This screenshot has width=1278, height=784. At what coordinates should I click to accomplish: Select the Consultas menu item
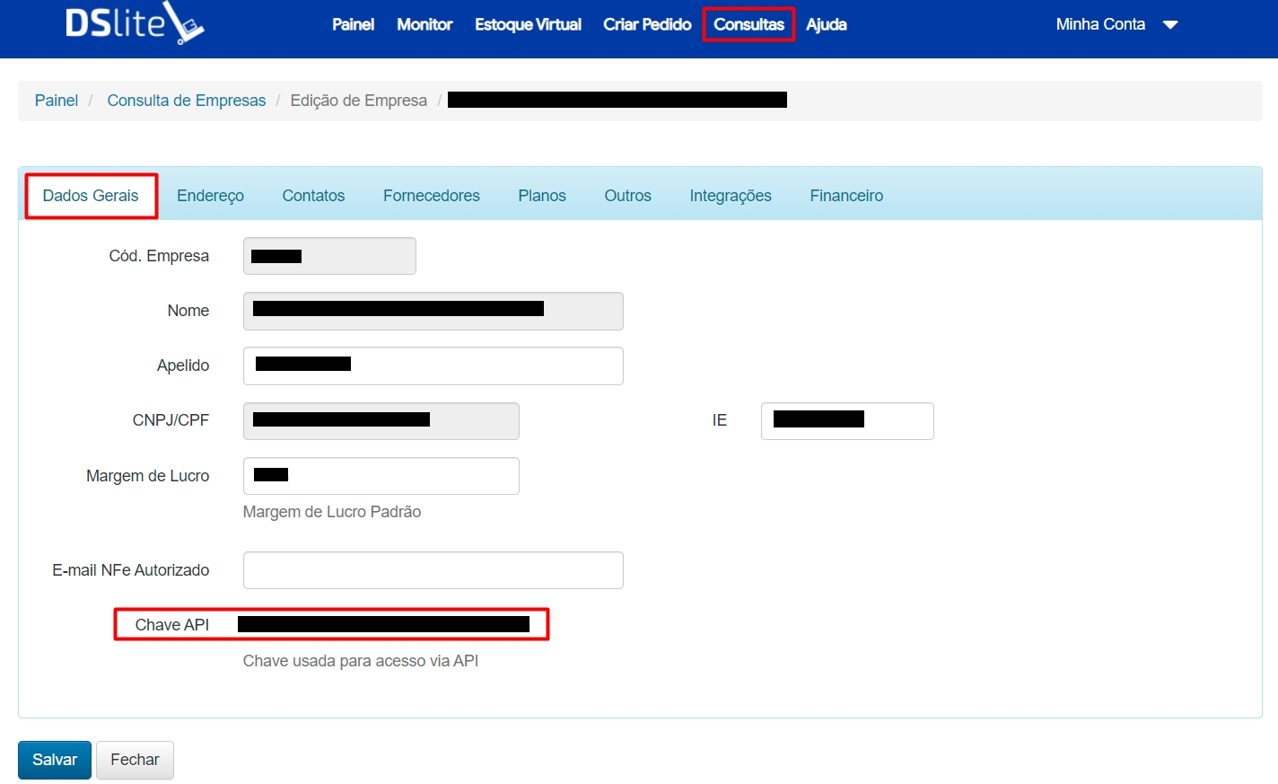tap(748, 24)
